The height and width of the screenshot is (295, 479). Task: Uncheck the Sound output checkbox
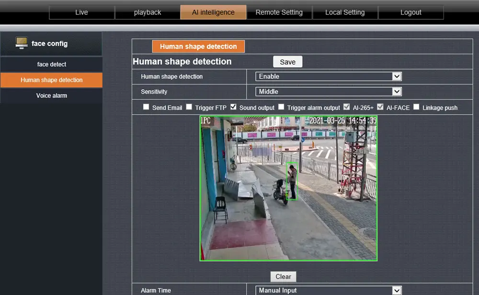pos(233,107)
